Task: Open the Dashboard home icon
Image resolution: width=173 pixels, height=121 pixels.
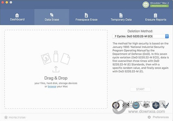Action: tap(17, 15)
